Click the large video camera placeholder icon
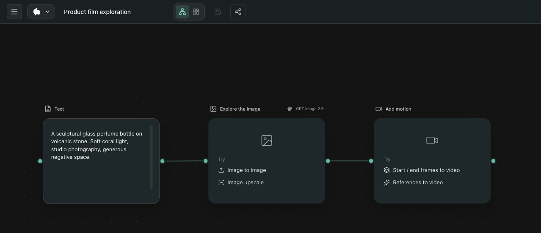 point(432,140)
